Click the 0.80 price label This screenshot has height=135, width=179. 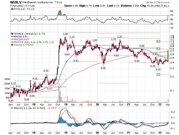[x=142, y=46]
